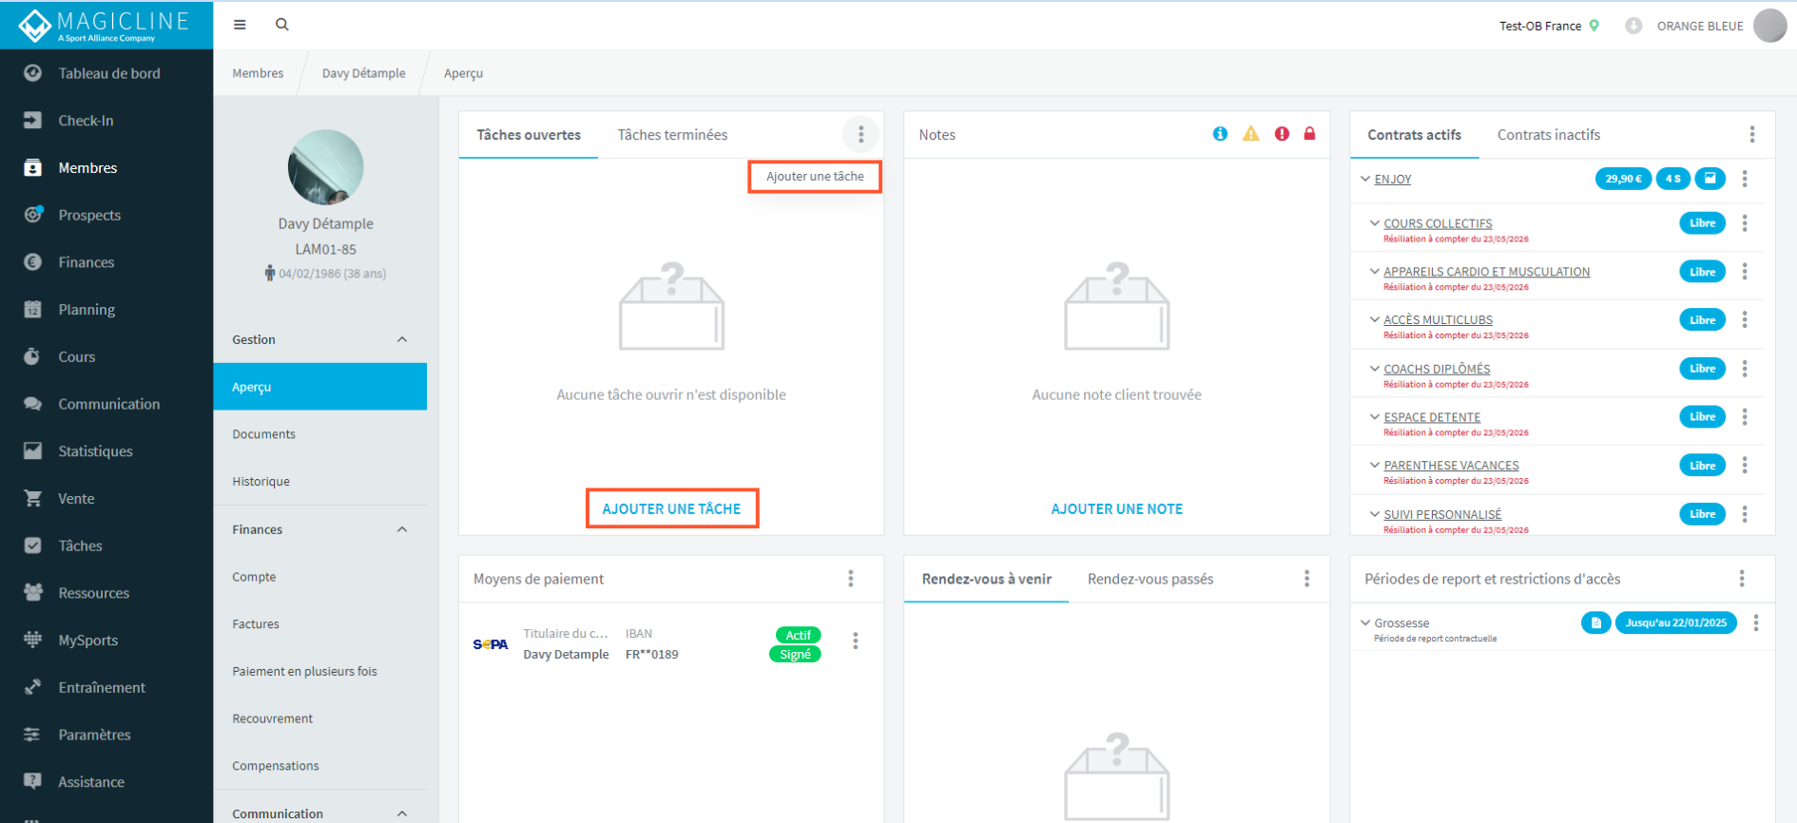Click Grossesse document icon badge
Viewport: 1797px width, 823px height.
coord(1596,622)
